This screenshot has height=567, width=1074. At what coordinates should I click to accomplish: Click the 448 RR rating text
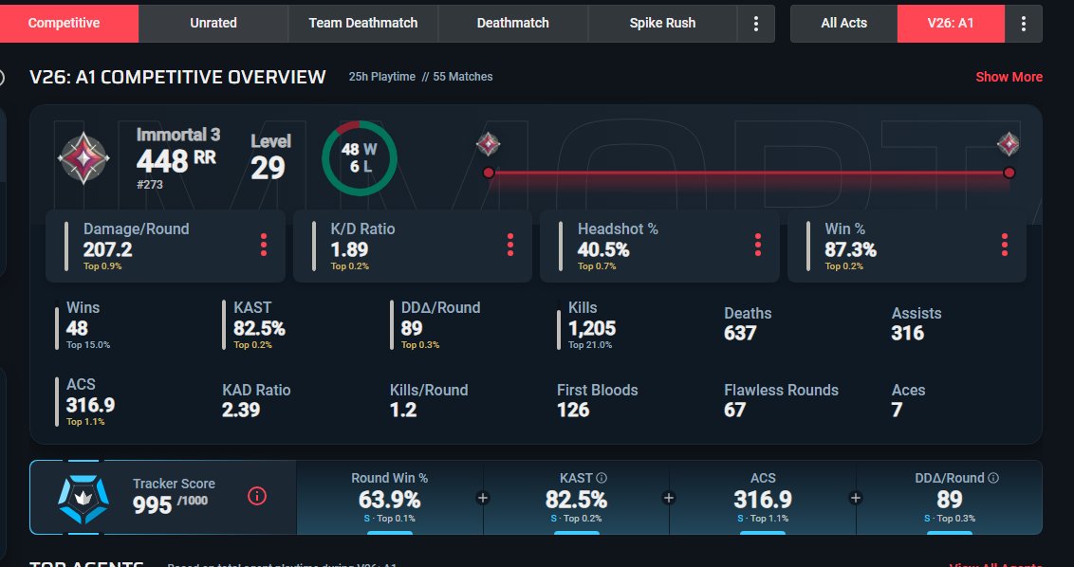[176, 161]
